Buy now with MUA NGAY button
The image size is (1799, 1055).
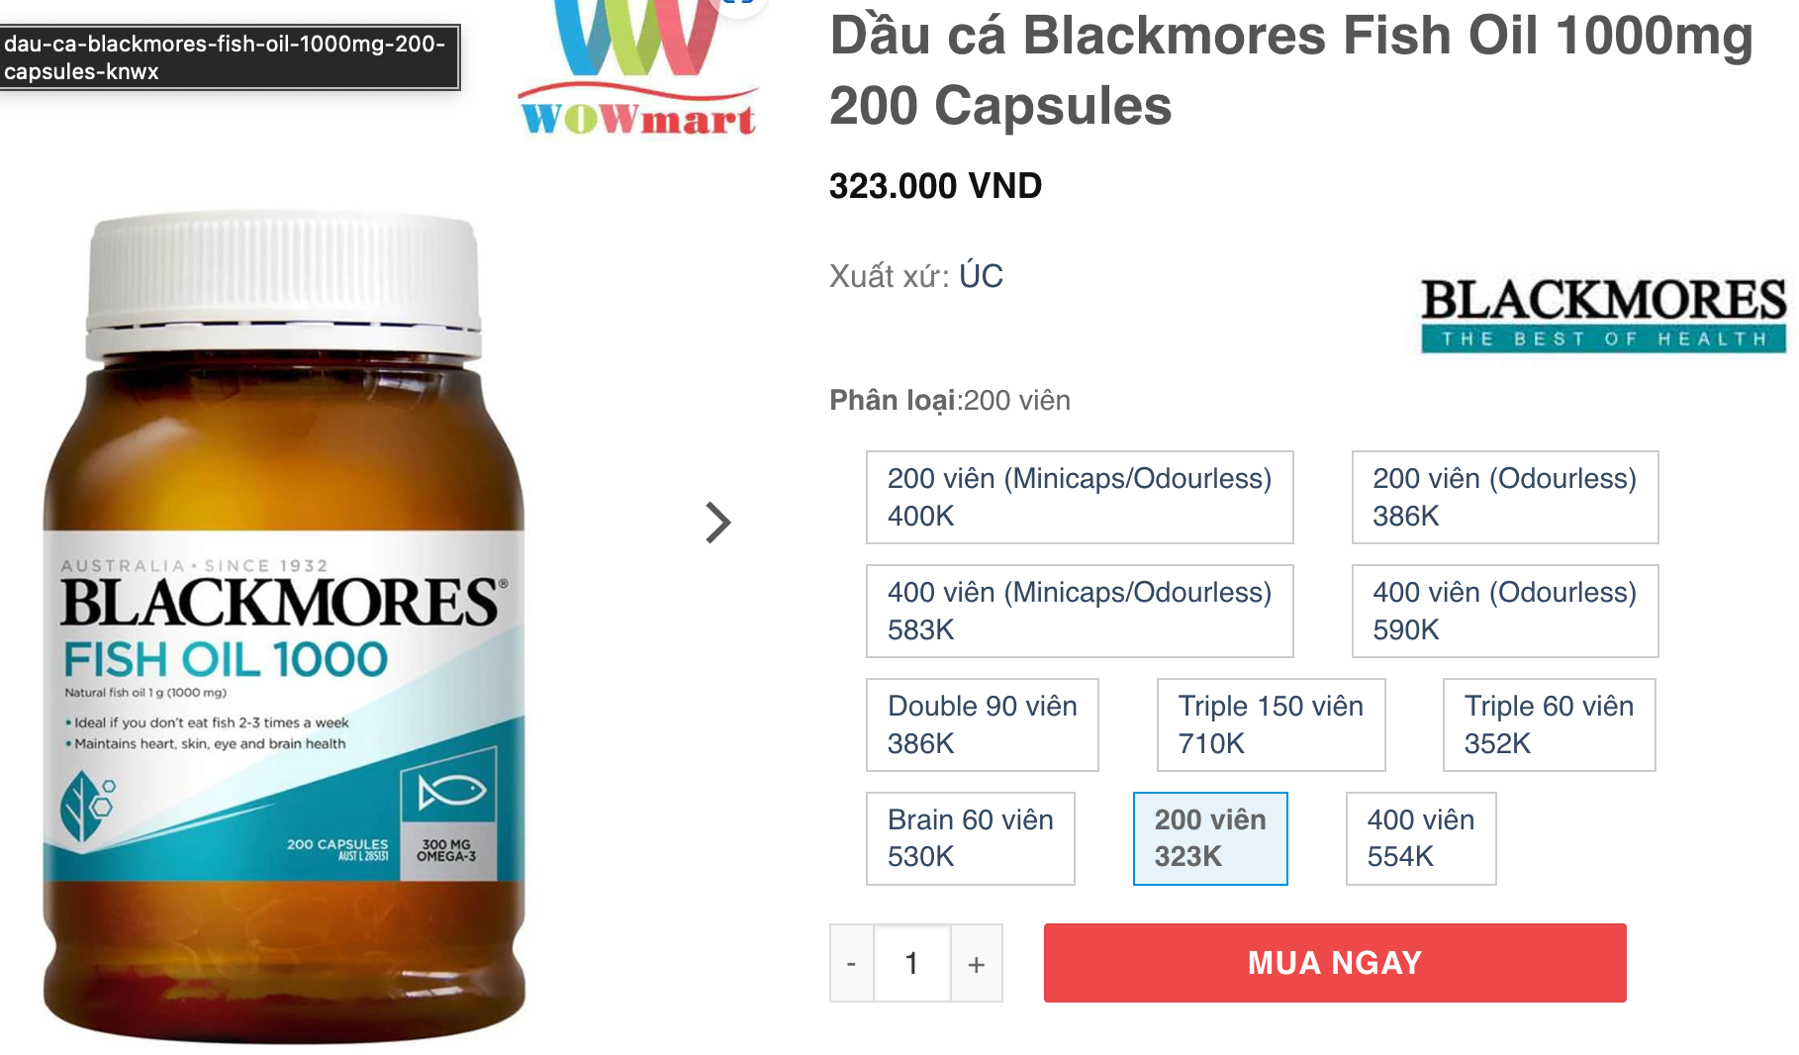pyautogui.click(x=1335, y=963)
